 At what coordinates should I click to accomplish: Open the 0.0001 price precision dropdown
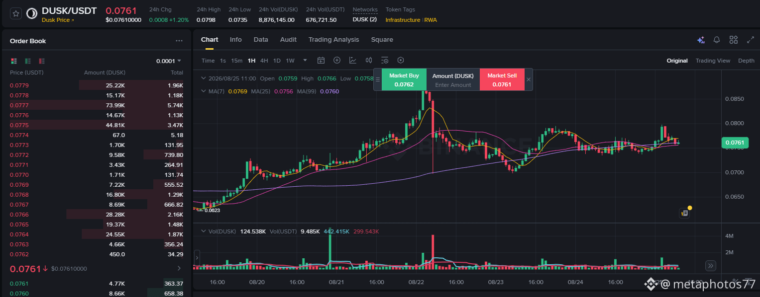tap(169, 61)
